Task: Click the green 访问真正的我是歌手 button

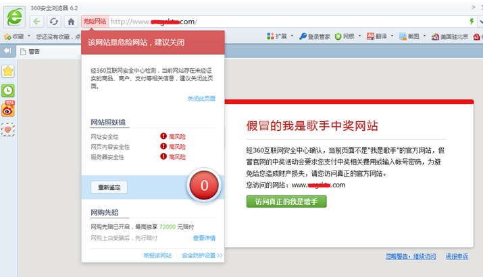Action: coord(286,202)
